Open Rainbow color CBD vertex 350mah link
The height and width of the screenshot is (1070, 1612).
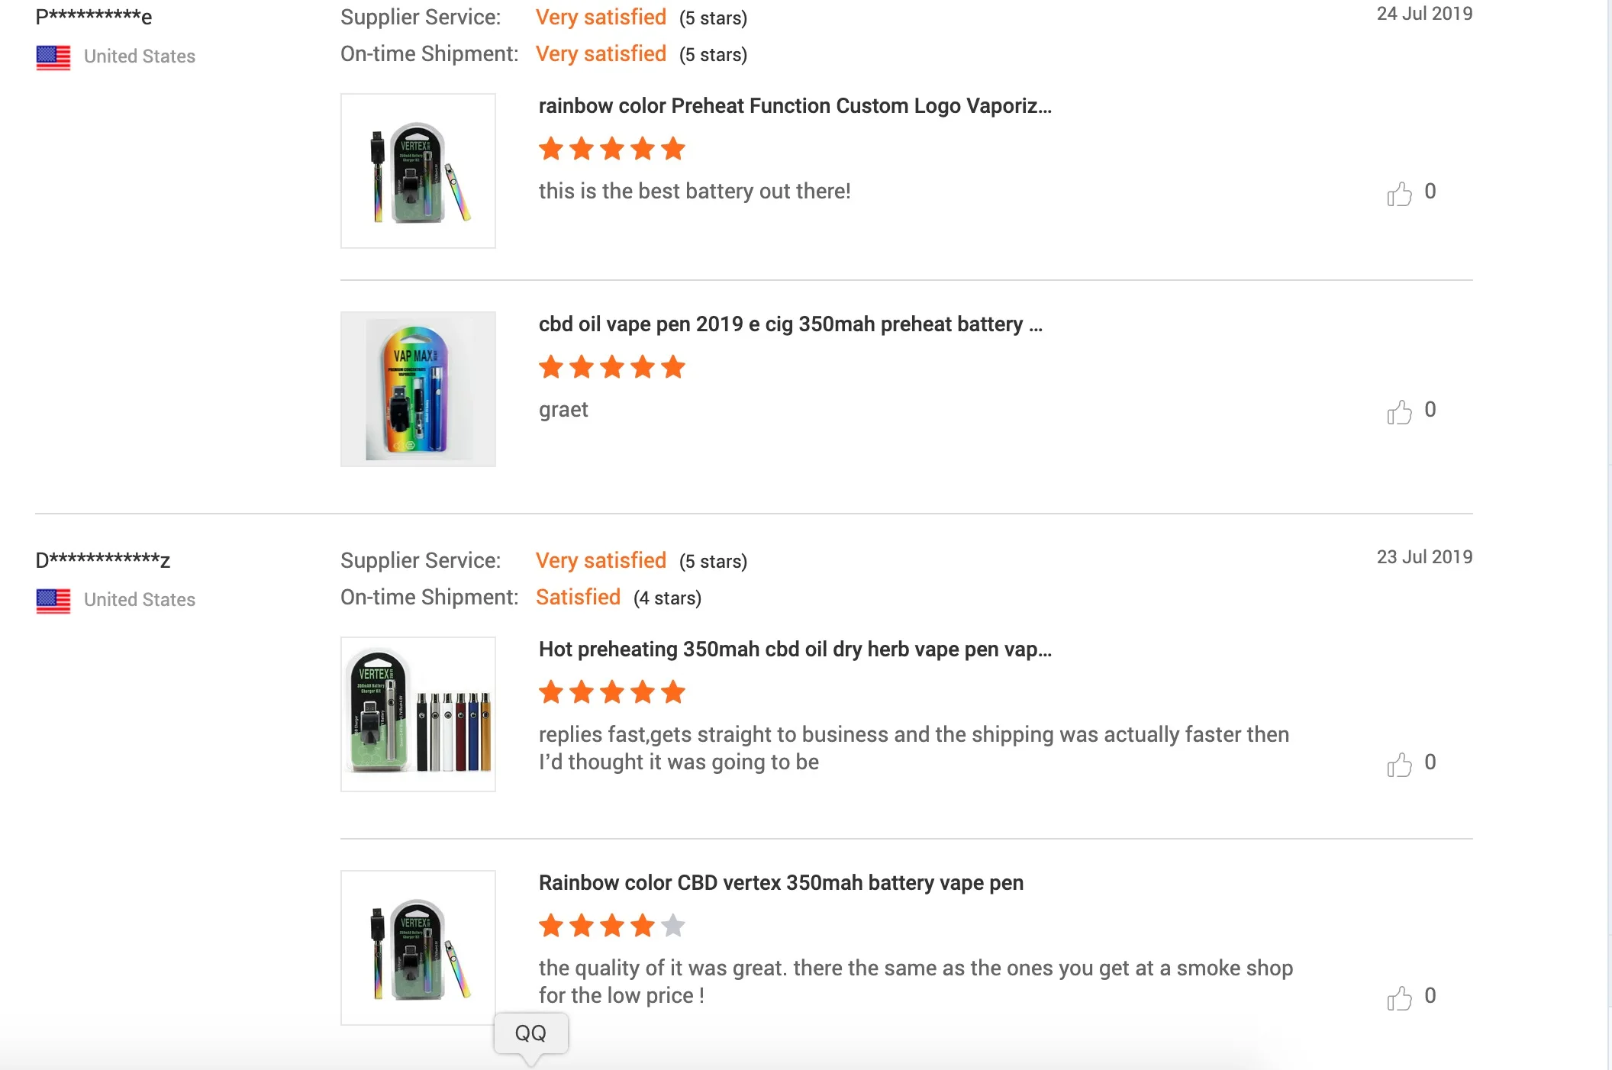tap(781, 883)
